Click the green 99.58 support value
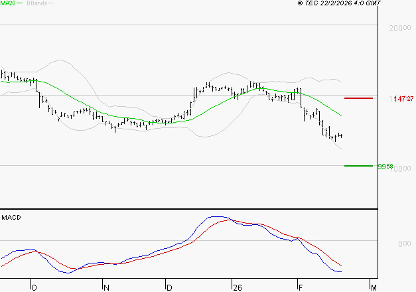The height and width of the screenshot is (292, 416). (385, 167)
